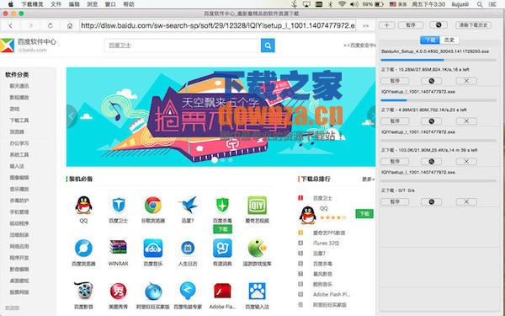Open the green Pac-Man game app icon
The image size is (505, 316).
pos(258,248)
